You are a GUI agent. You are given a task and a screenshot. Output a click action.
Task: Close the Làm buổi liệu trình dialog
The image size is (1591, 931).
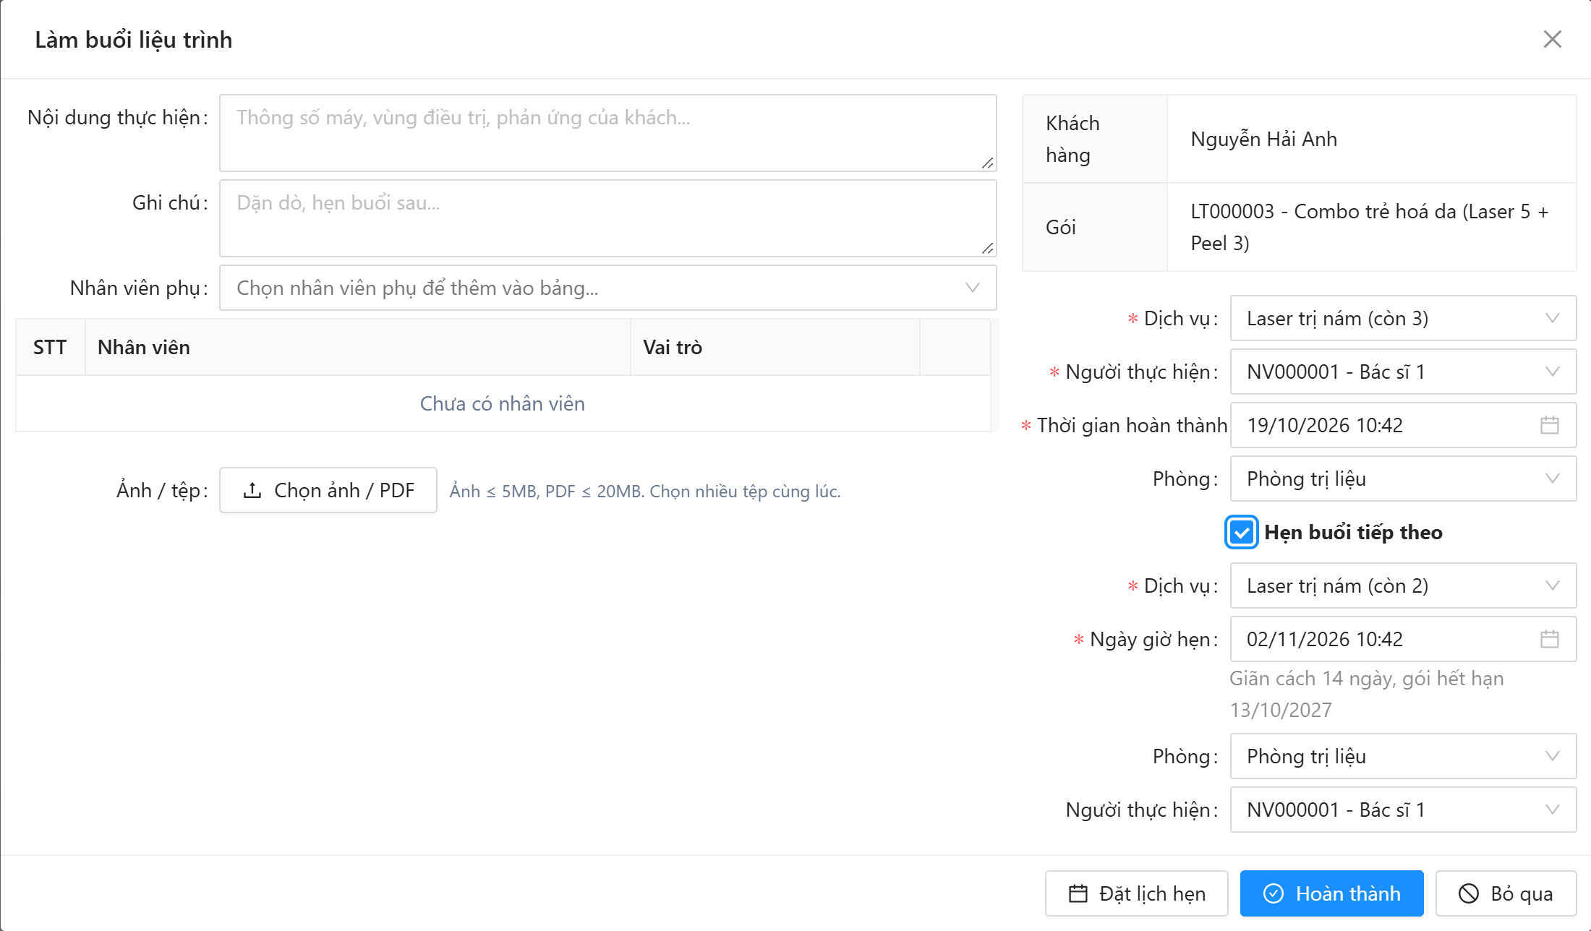tap(1552, 39)
